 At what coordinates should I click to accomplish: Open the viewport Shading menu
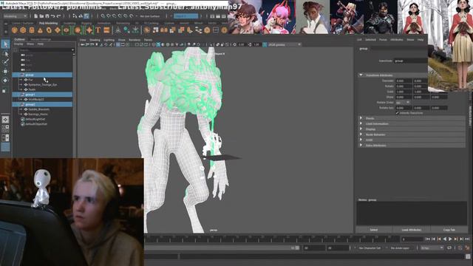click(95, 40)
